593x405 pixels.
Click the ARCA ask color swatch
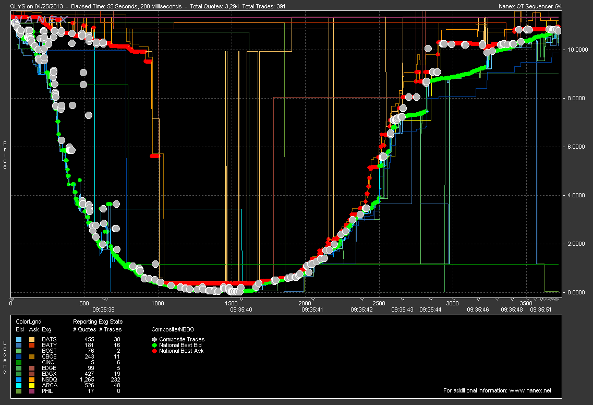[32, 385]
